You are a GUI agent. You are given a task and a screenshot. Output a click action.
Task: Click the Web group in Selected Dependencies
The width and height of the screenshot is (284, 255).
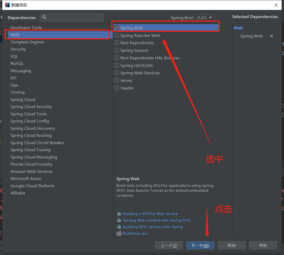[238, 28]
